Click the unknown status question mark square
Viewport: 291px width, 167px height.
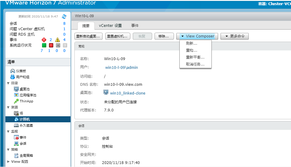(65, 45)
